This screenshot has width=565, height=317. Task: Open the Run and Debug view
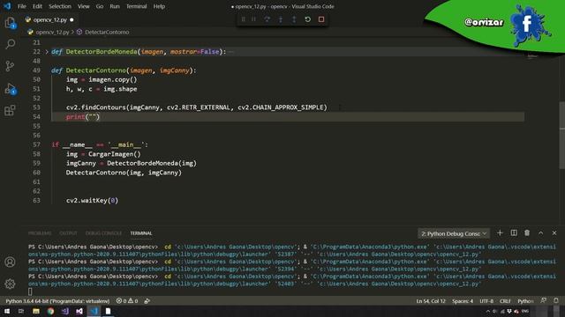pos(10,89)
